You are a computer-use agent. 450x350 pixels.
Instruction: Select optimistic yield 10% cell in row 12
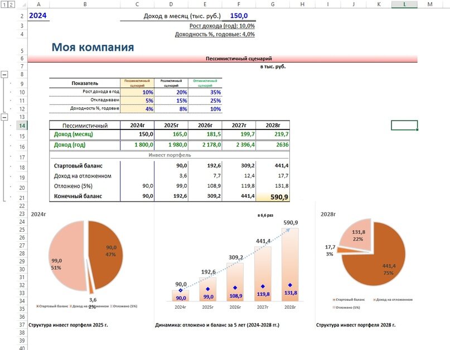pos(205,109)
